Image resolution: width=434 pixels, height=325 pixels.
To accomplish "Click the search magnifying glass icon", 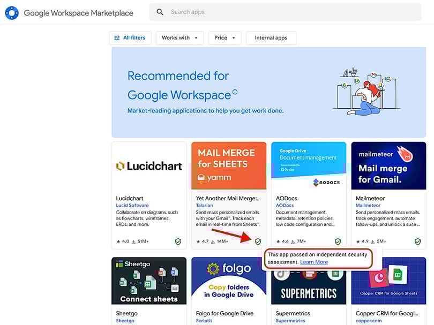I will (159, 12).
